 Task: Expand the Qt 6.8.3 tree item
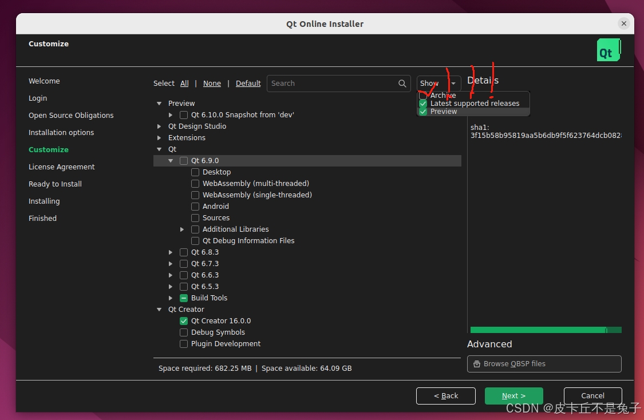pos(171,252)
